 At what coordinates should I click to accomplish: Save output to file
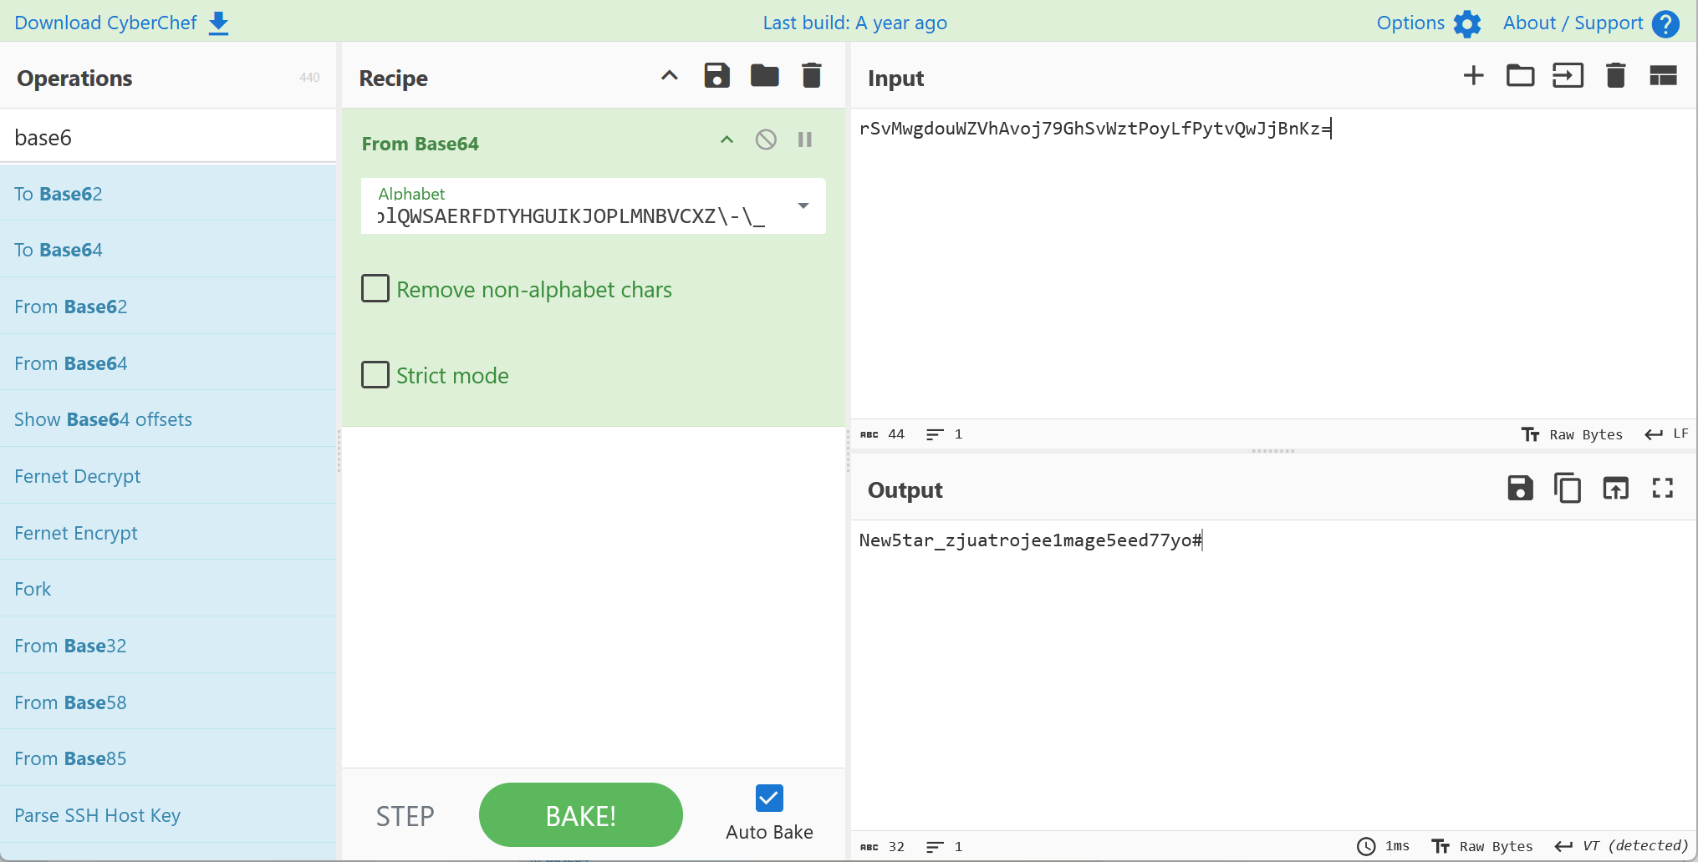1520,488
